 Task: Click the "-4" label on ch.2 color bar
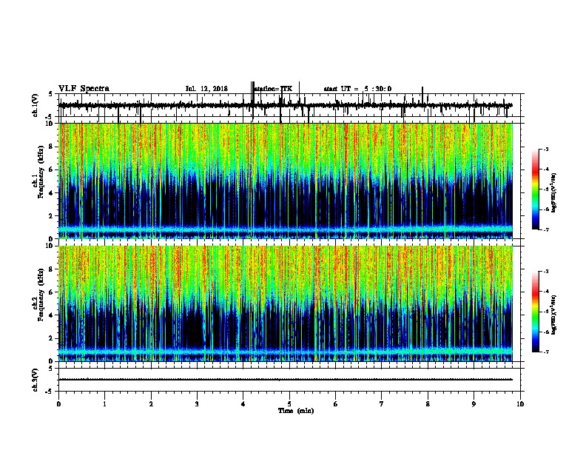tap(545, 292)
